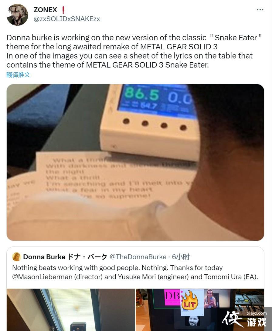Open Donna Burke's small avatar
This screenshot has height=331, width=272.
[16, 257]
